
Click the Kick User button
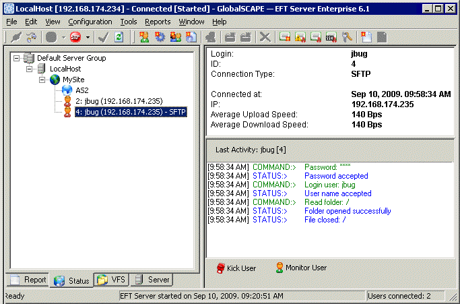coord(236,268)
